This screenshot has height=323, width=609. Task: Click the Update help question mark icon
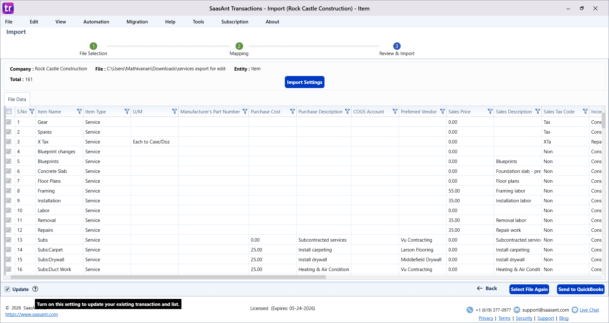(35, 289)
